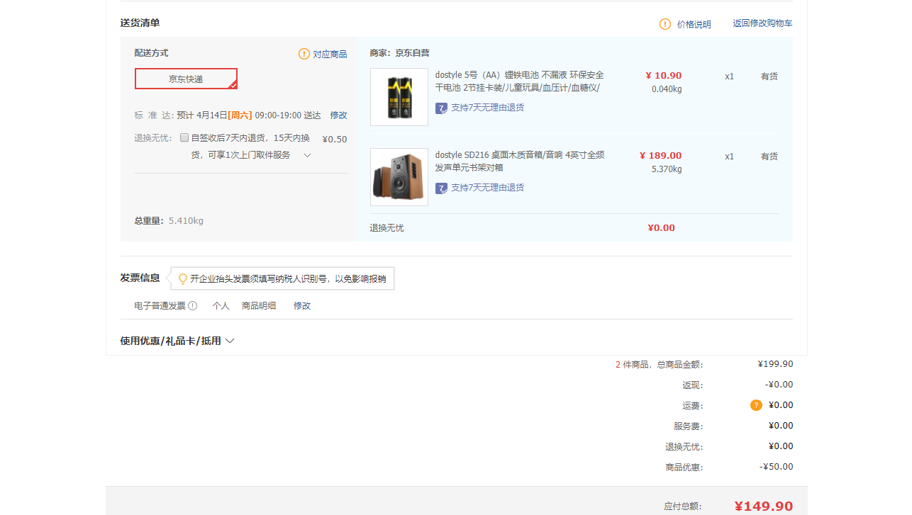Open the 价格说明 text link
912x515 pixels.
[x=694, y=24]
